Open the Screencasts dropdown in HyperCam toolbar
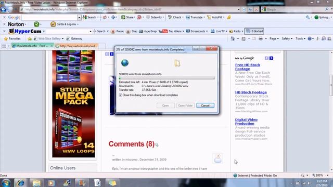This screenshot has width=333, height=187. click(197, 31)
